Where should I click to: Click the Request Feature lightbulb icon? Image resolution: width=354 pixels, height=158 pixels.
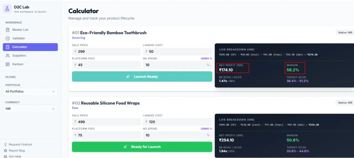coord(6,145)
